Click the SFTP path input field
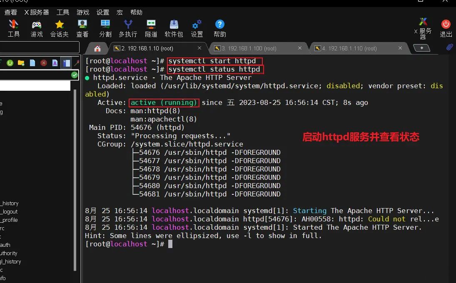Image resolution: width=456 pixels, height=283 pixels. tap(35, 75)
